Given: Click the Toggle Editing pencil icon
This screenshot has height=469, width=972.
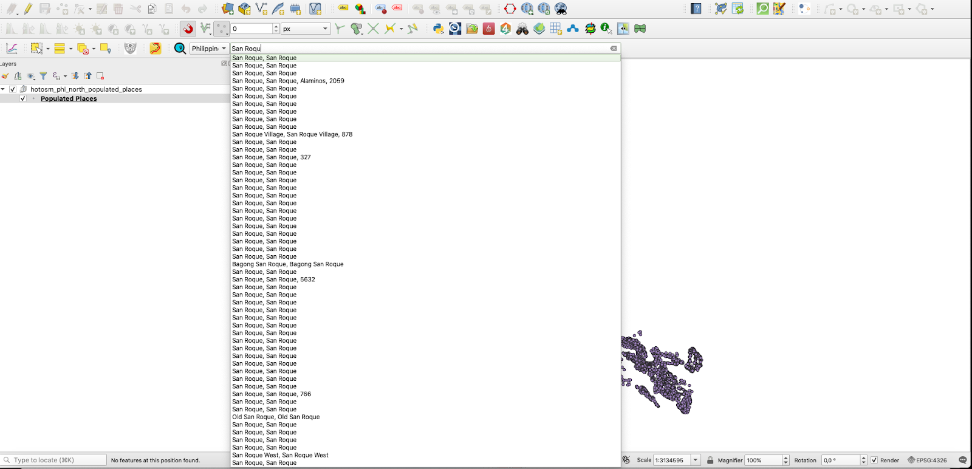Looking at the screenshot, I should point(28,9).
